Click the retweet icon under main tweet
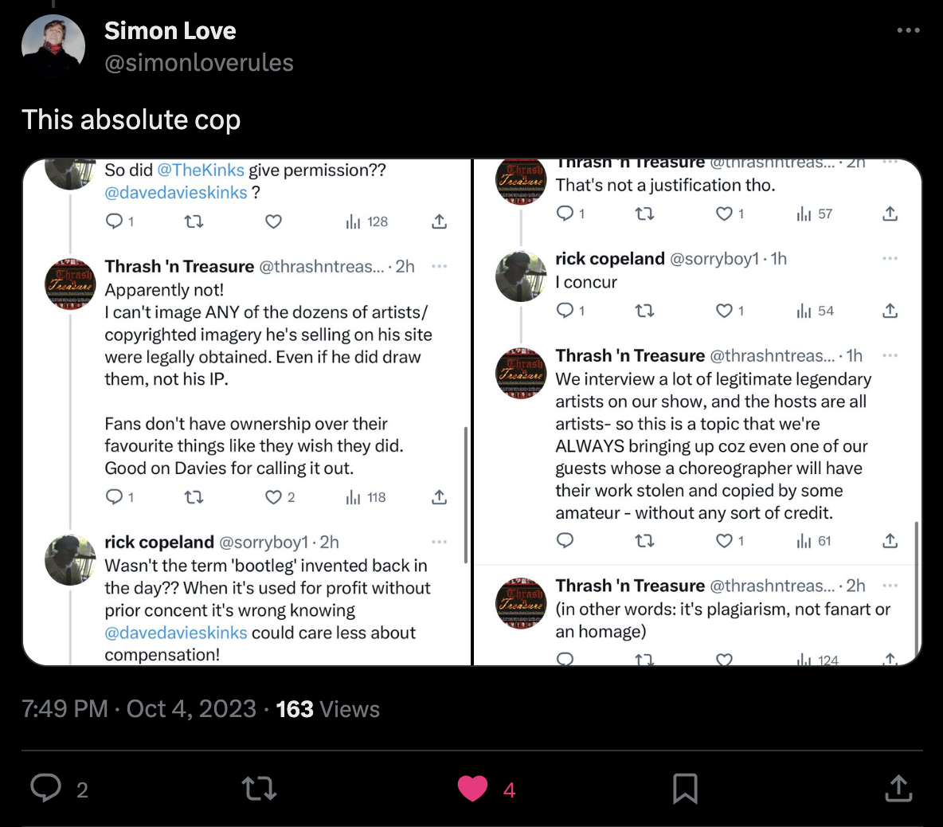This screenshot has height=827, width=943. point(259,789)
